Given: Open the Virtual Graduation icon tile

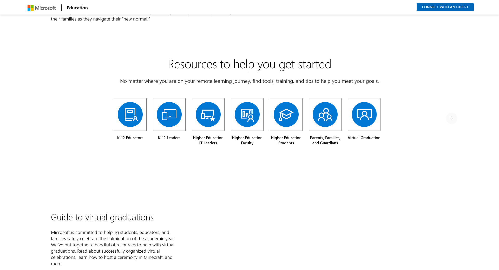Looking at the screenshot, I should (364, 114).
